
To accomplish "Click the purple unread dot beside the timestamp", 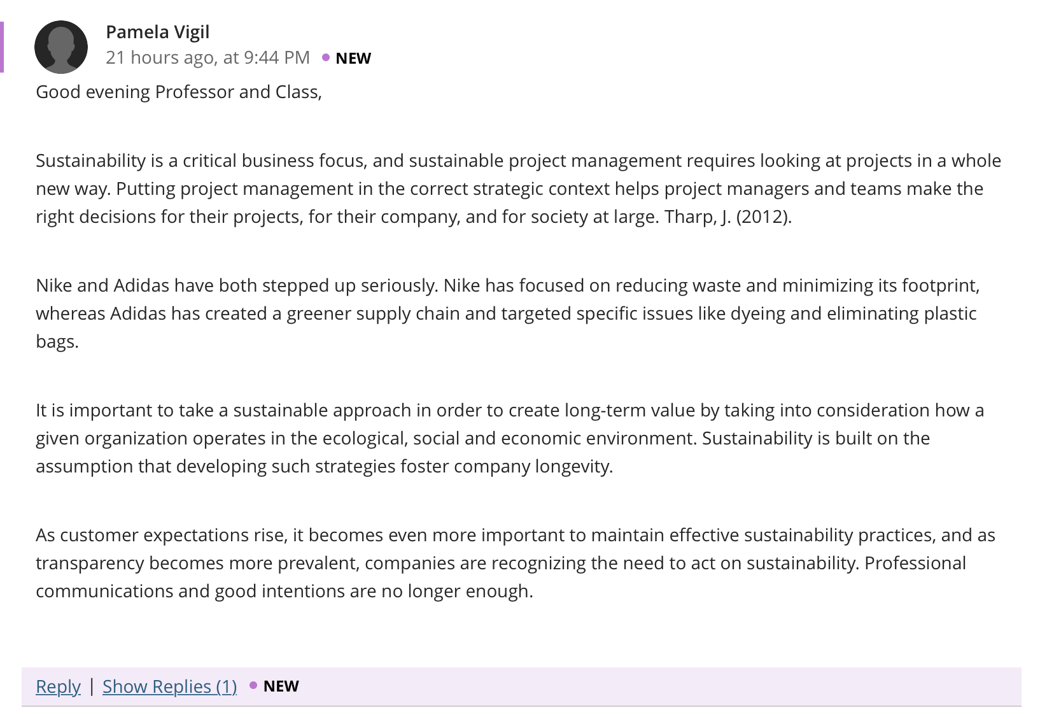I will 326,57.
